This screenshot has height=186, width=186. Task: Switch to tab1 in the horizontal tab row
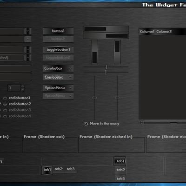47,170
